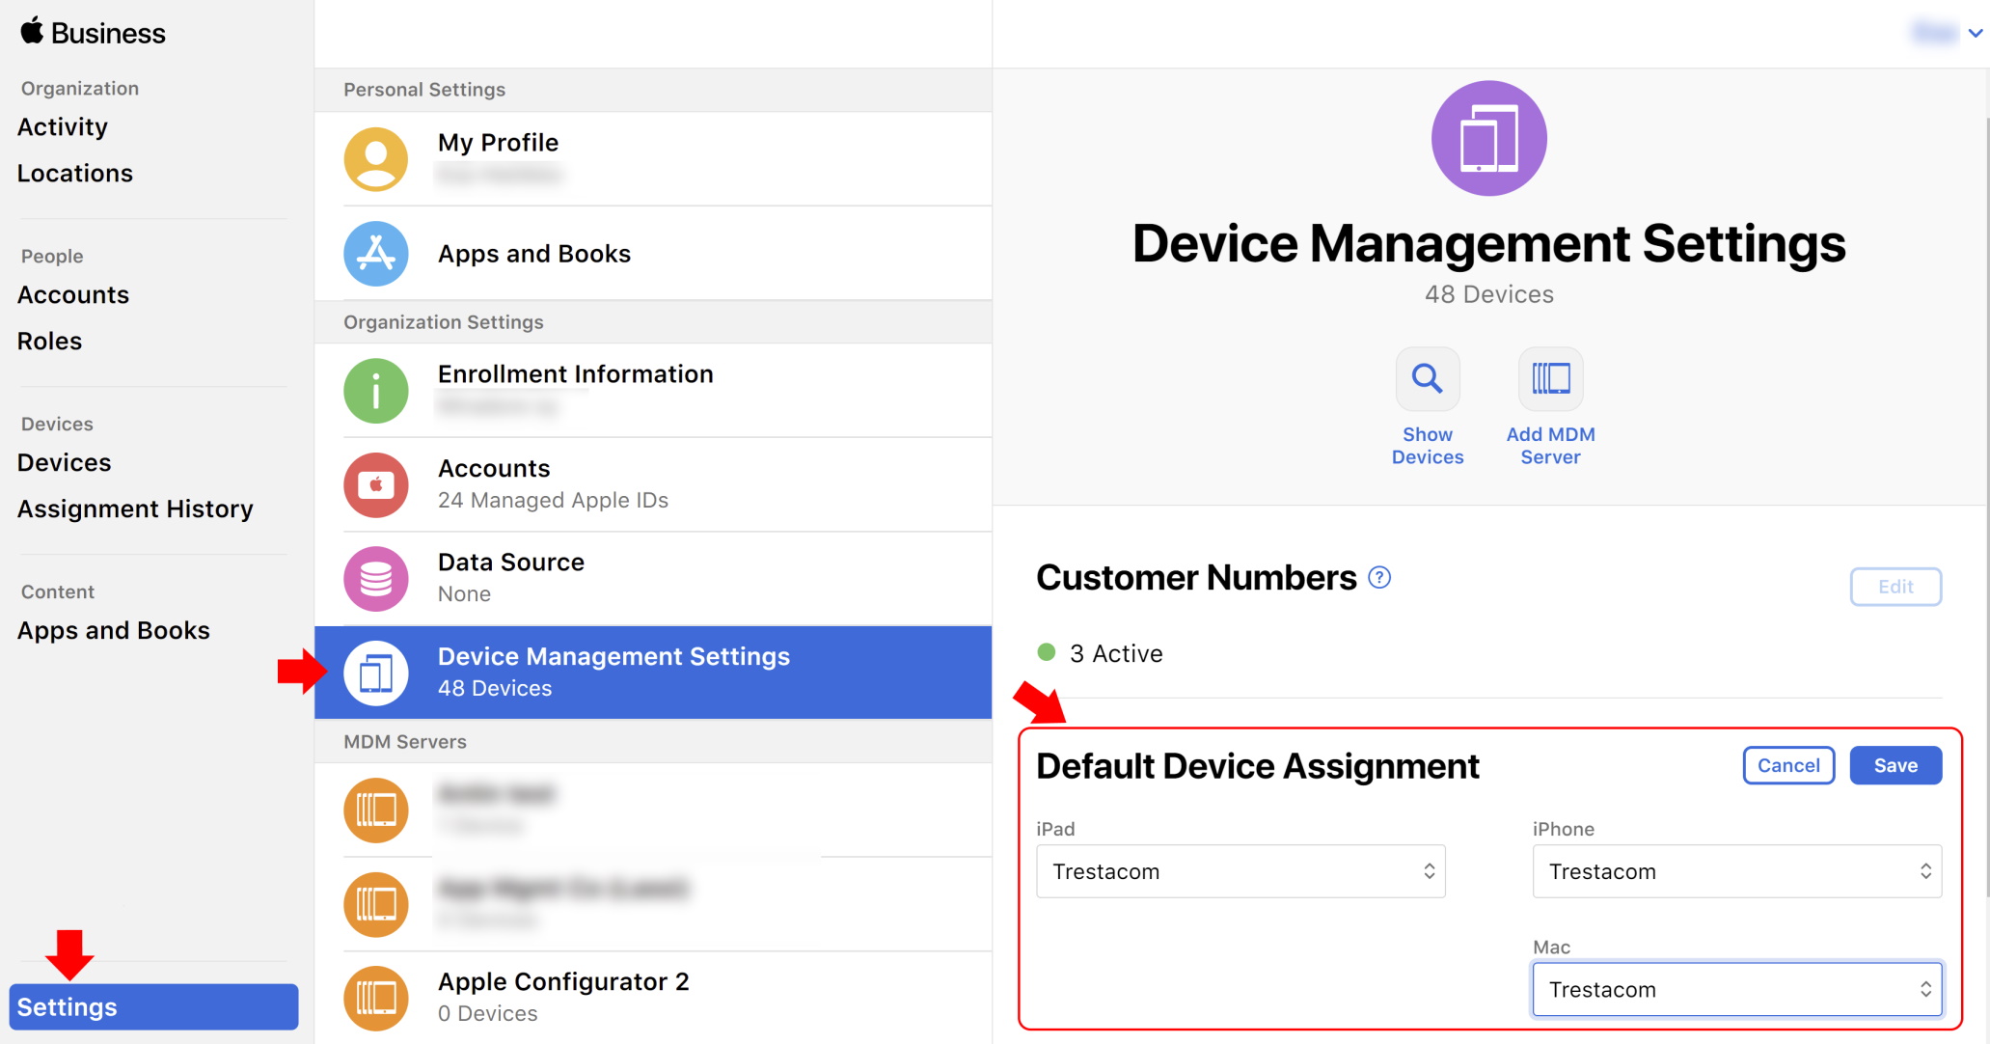Select the Apple Configurator 2 row

653,999
